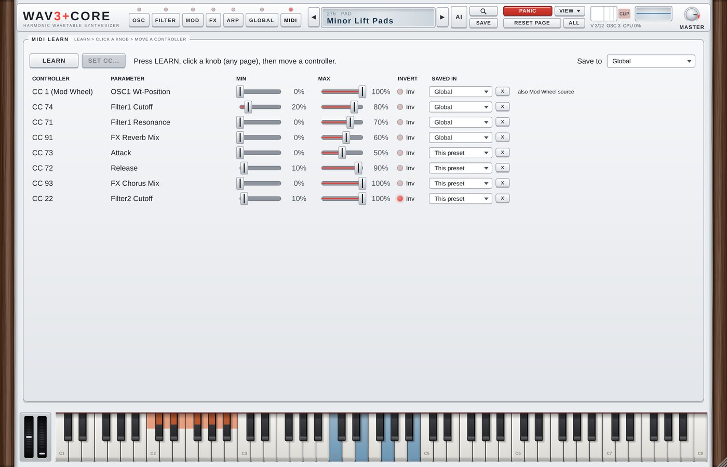Open the Save to Global dropdown
Viewport: 727px width, 467px height.
point(651,61)
